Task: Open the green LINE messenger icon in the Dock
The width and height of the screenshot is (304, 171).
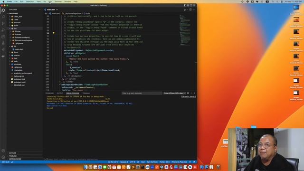Action: pos(104,167)
